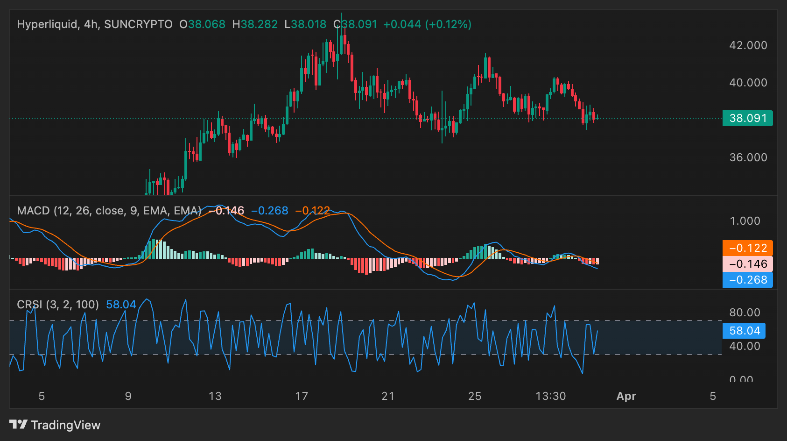Click the 80.00 CRSI scale label
The height and width of the screenshot is (441, 787).
[x=745, y=313]
